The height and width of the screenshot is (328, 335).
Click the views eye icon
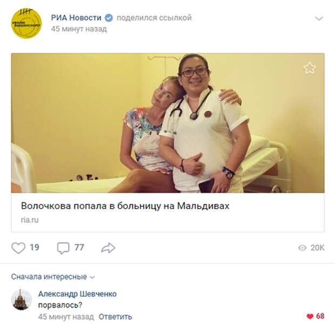[302, 248]
